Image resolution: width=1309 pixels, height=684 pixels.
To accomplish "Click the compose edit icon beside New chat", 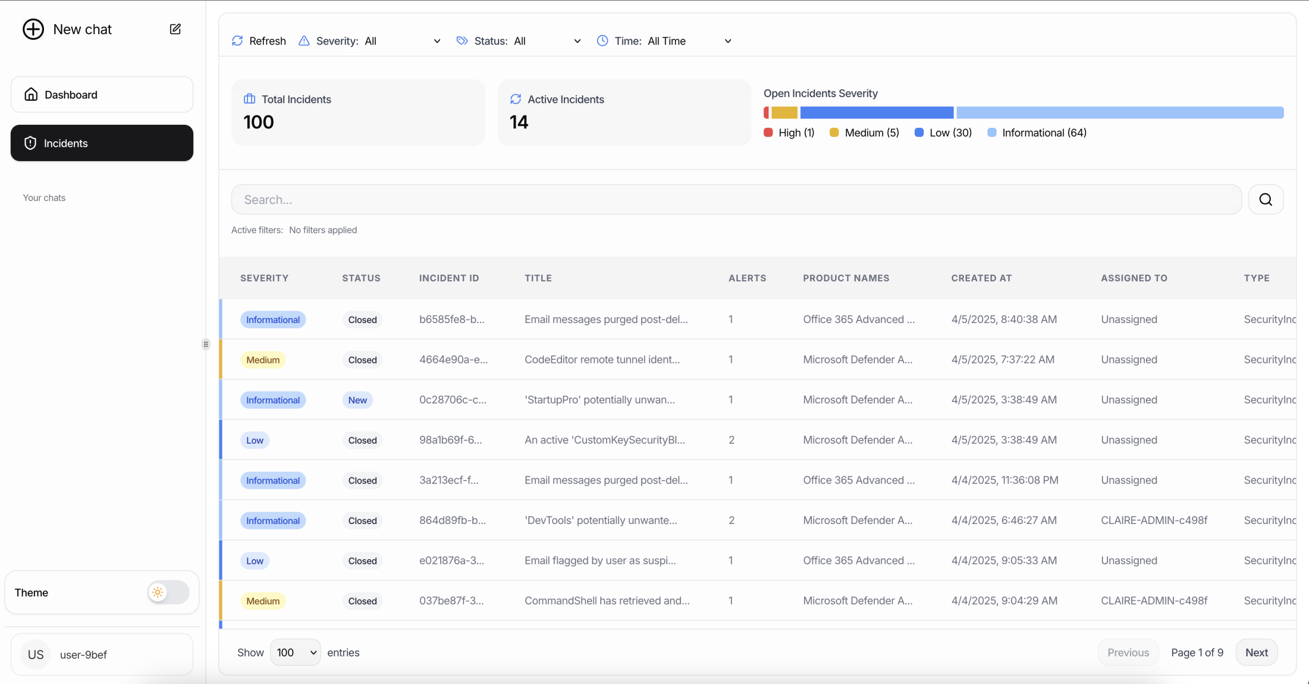I will click(175, 29).
